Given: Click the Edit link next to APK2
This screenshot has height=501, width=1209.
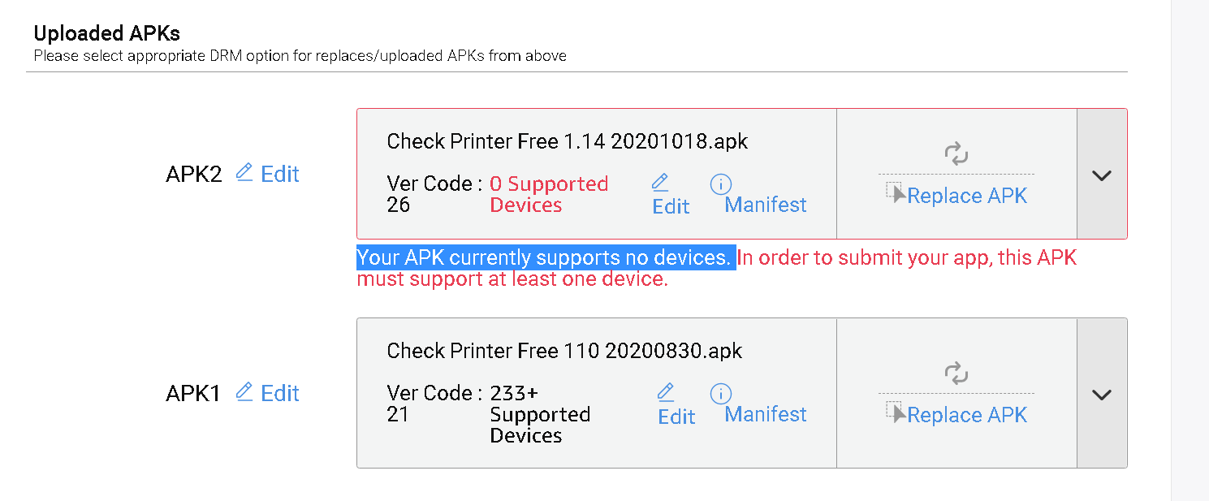Looking at the screenshot, I should [279, 173].
